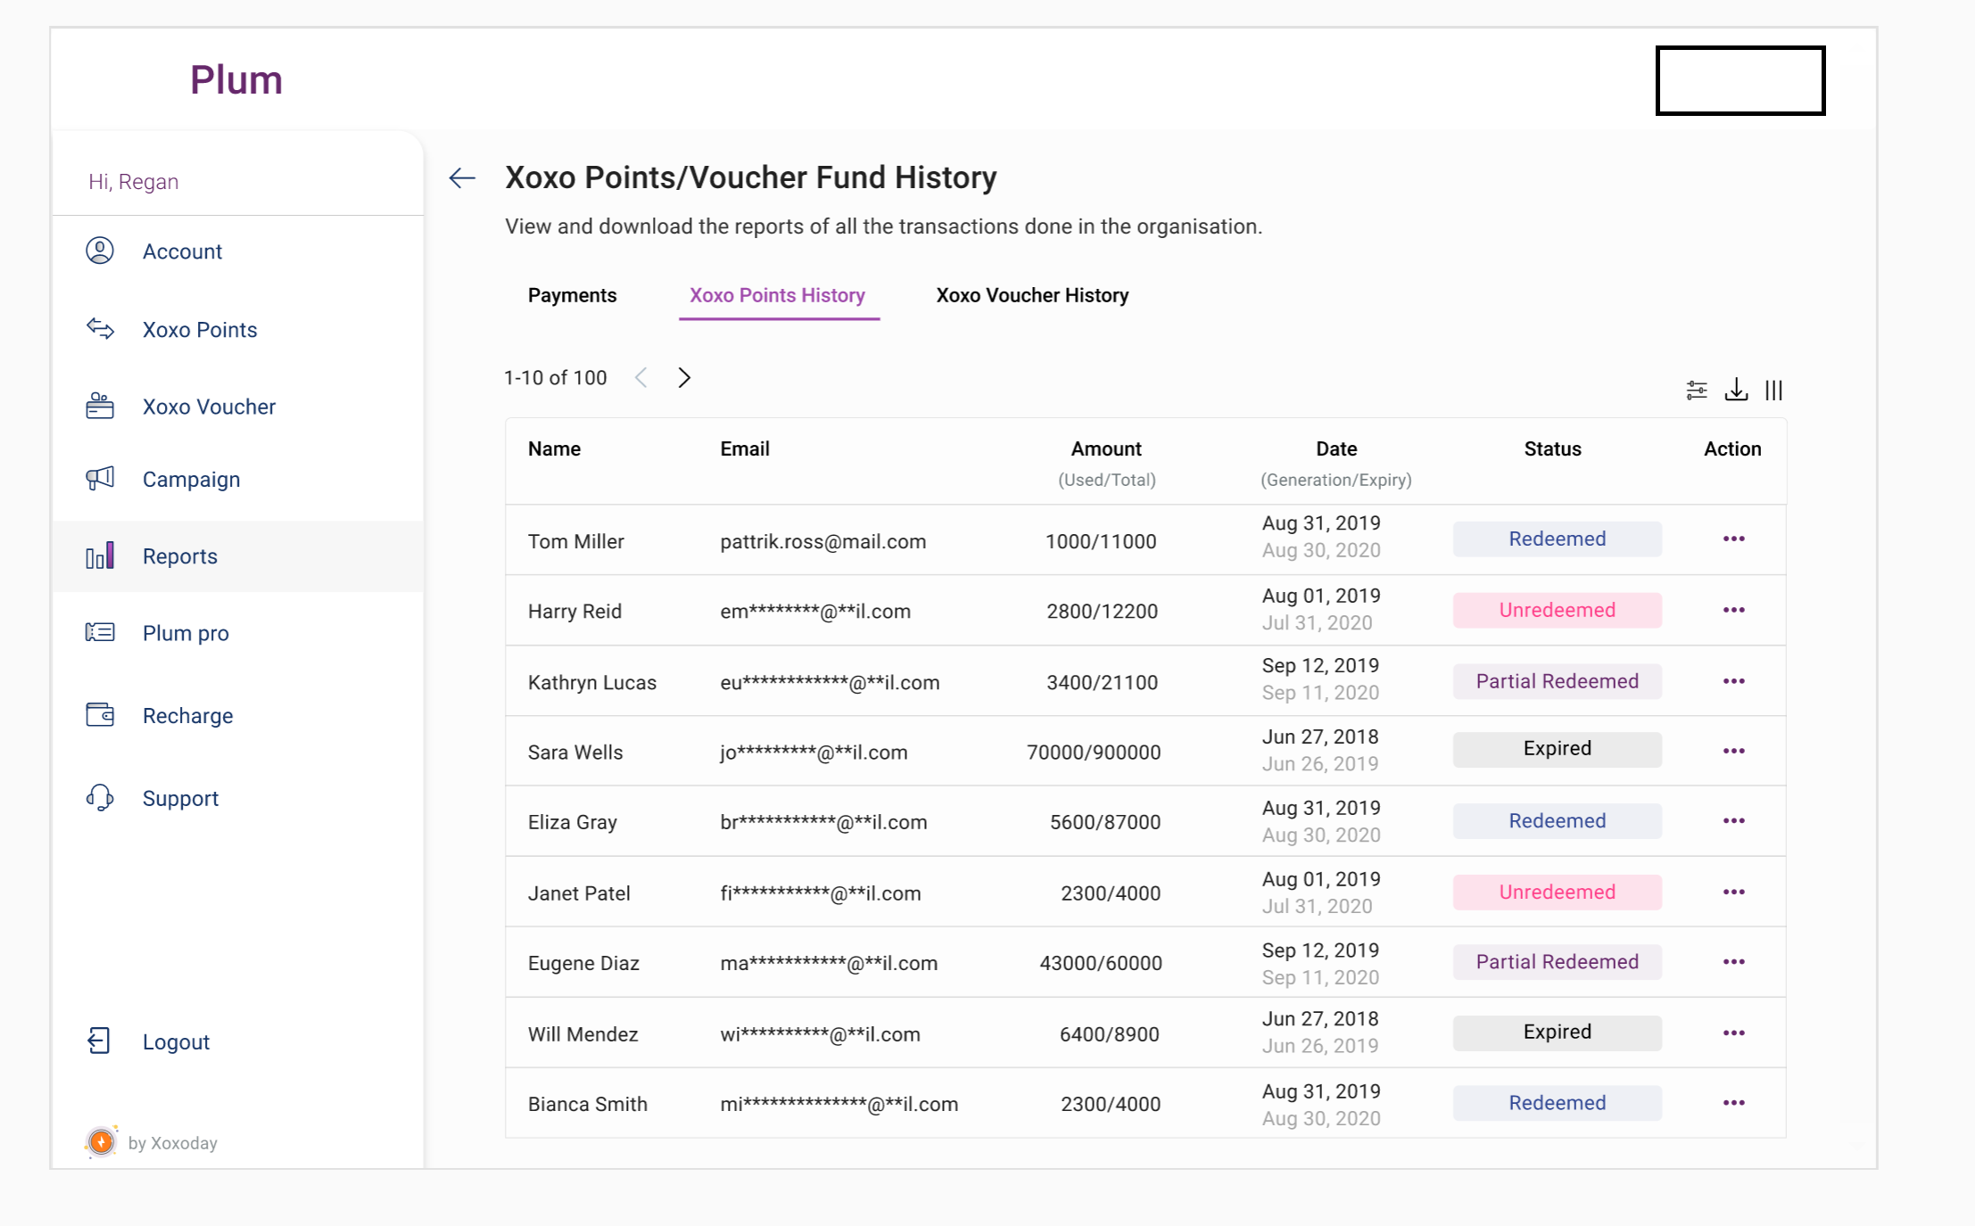1975x1226 pixels.
Task: Go to previous page of results
Action: 641,378
